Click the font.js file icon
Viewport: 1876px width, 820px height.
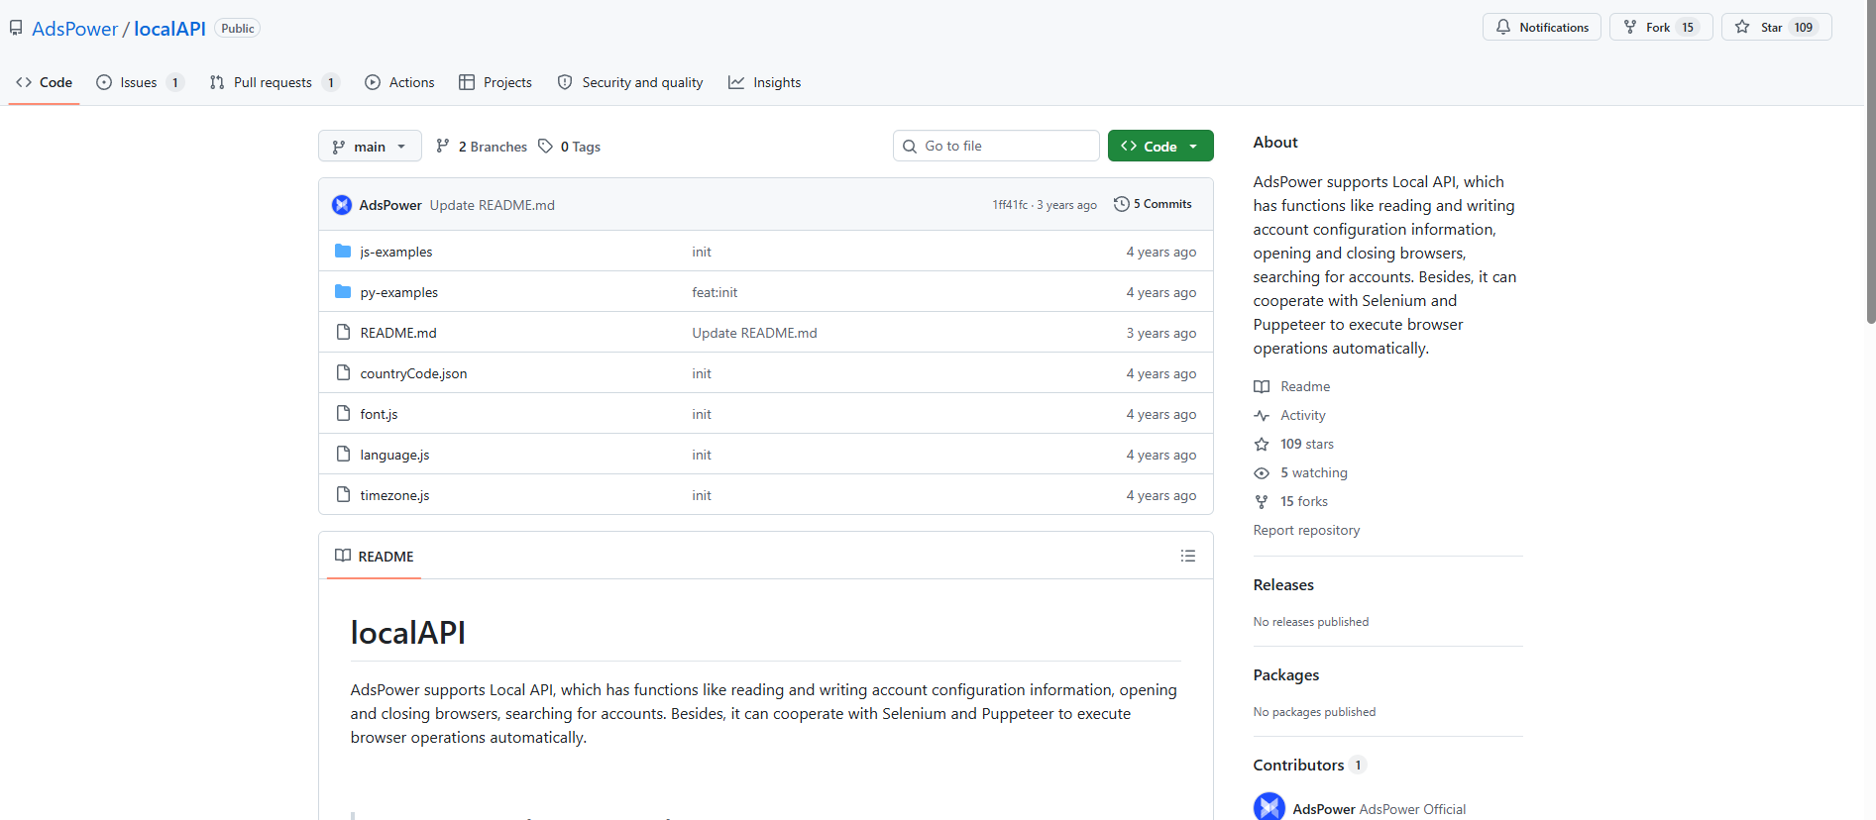[343, 414]
